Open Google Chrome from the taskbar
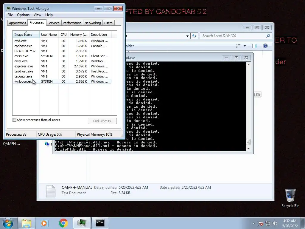305x229 pixels. (63, 223)
